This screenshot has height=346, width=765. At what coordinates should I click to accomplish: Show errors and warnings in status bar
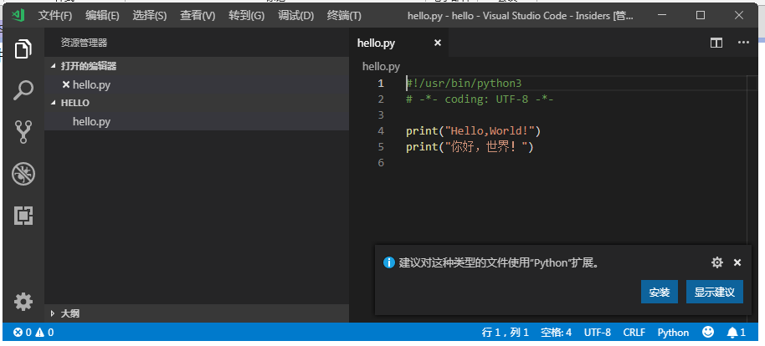33,333
